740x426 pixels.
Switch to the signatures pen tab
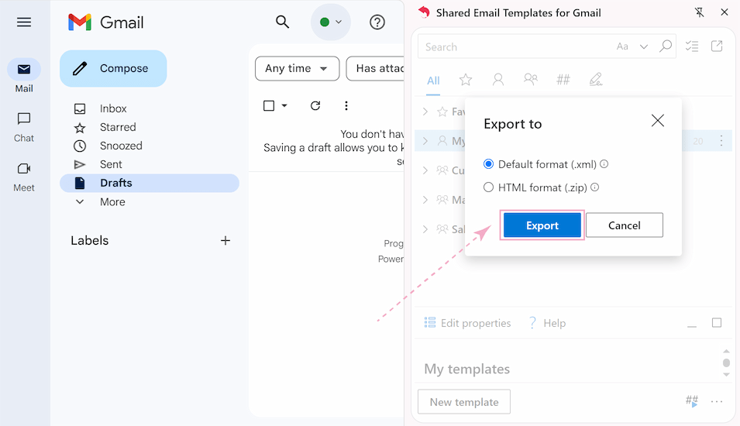pyautogui.click(x=596, y=79)
